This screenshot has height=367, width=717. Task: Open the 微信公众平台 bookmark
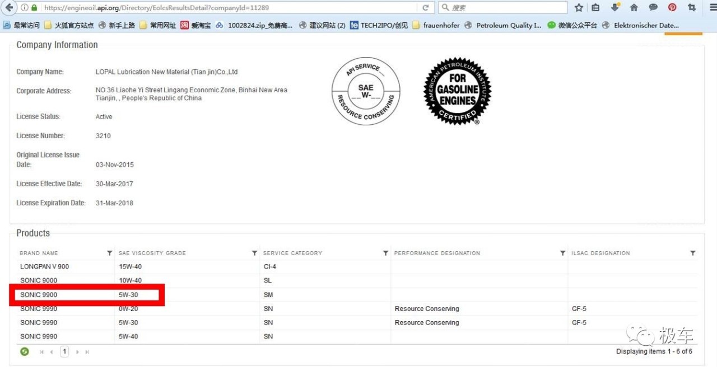pyautogui.click(x=572, y=25)
